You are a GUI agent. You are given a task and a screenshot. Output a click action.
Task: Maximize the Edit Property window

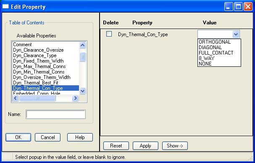point(238,7)
